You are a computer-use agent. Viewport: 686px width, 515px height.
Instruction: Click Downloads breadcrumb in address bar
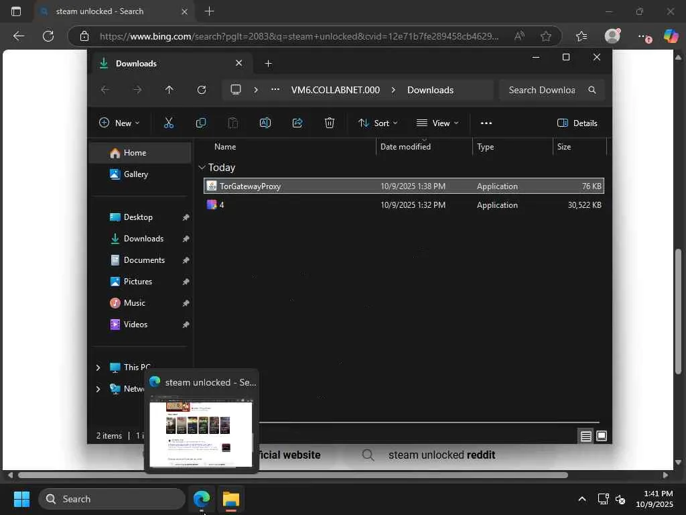tap(431, 90)
